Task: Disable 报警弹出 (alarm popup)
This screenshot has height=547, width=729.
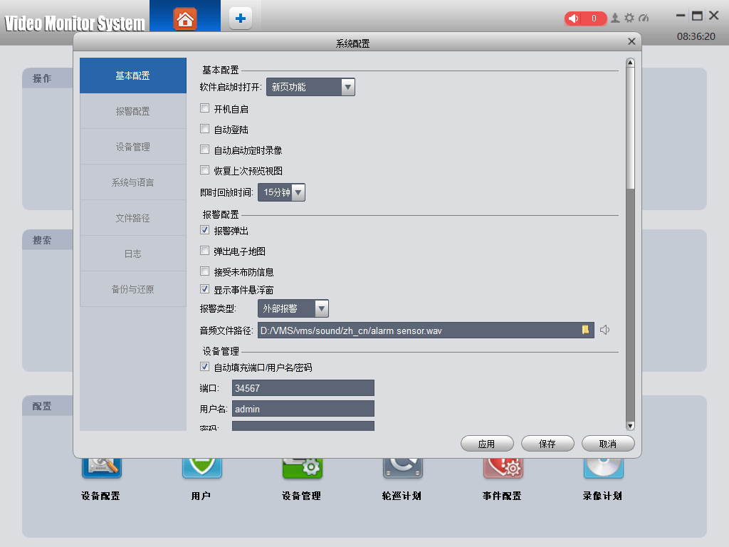Action: point(205,230)
